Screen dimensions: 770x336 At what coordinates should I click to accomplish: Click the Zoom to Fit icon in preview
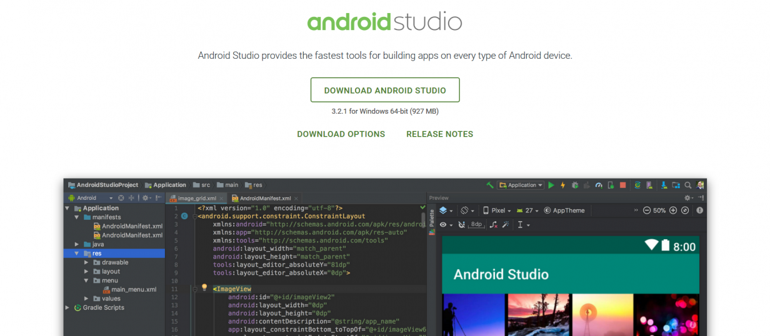pyautogui.click(x=685, y=210)
